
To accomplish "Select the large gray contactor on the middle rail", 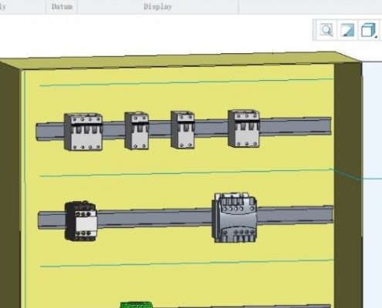I will (234, 217).
